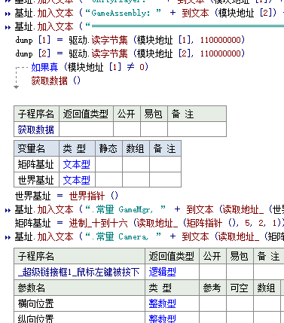Toggle 易包 cell for _超级链接框1_鼠标左键被按下
This screenshot has height=323, width=284.
[x=240, y=272]
